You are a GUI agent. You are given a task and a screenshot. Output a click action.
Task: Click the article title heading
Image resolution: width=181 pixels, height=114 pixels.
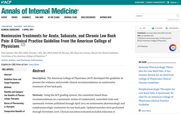tap(58, 41)
